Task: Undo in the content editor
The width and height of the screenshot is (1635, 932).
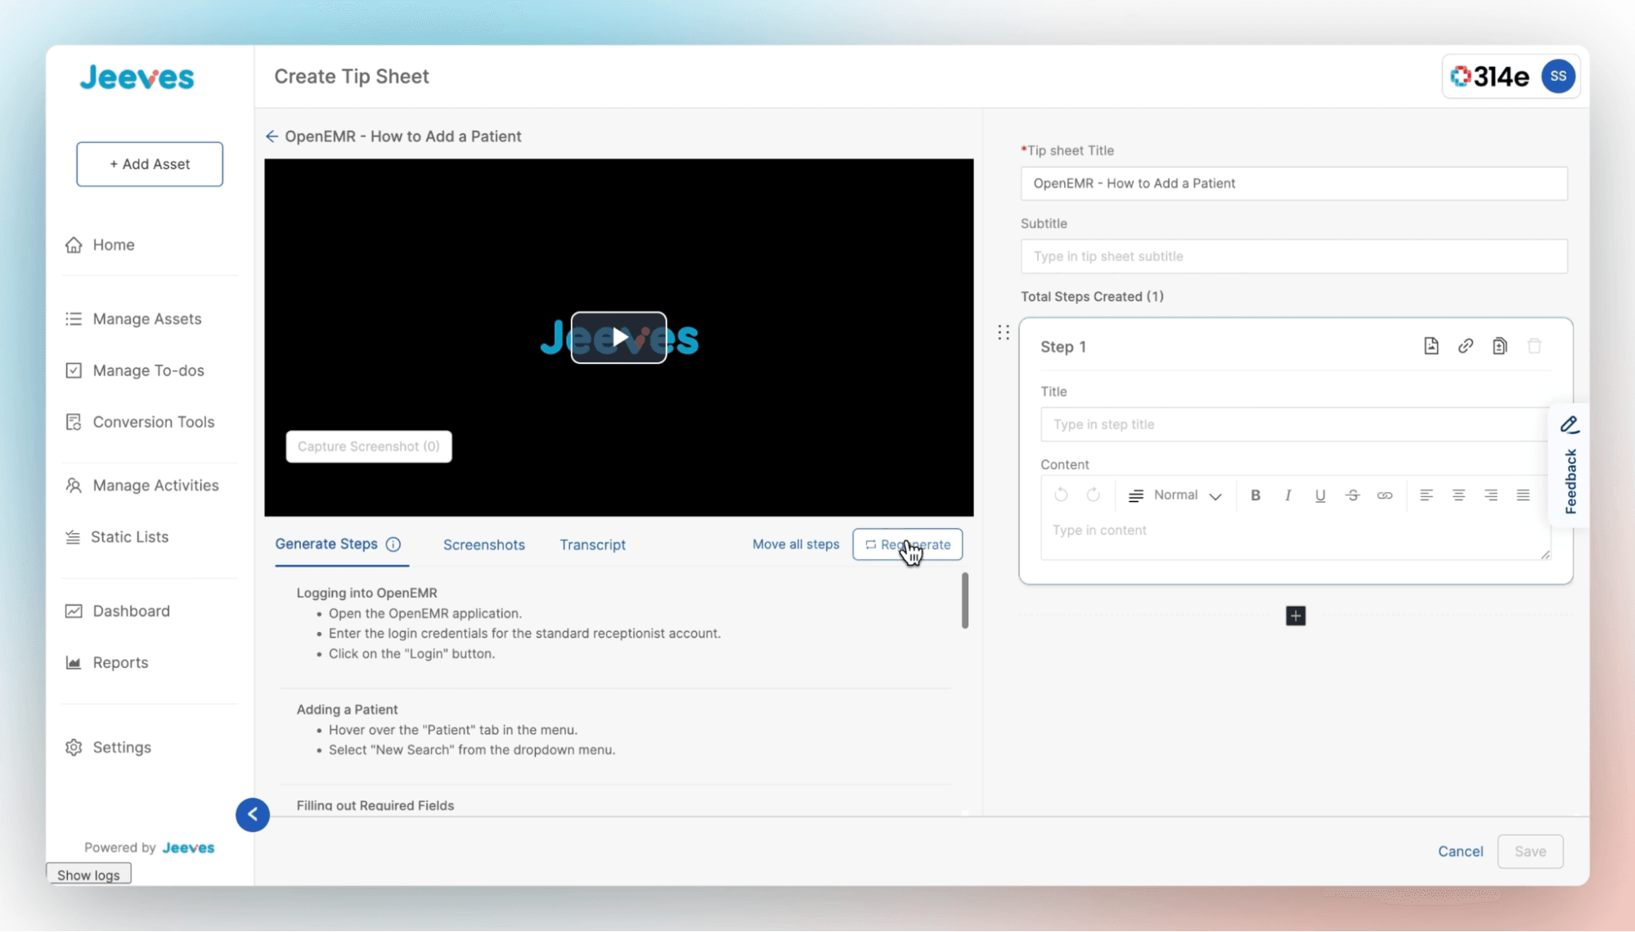Action: 1061,495
